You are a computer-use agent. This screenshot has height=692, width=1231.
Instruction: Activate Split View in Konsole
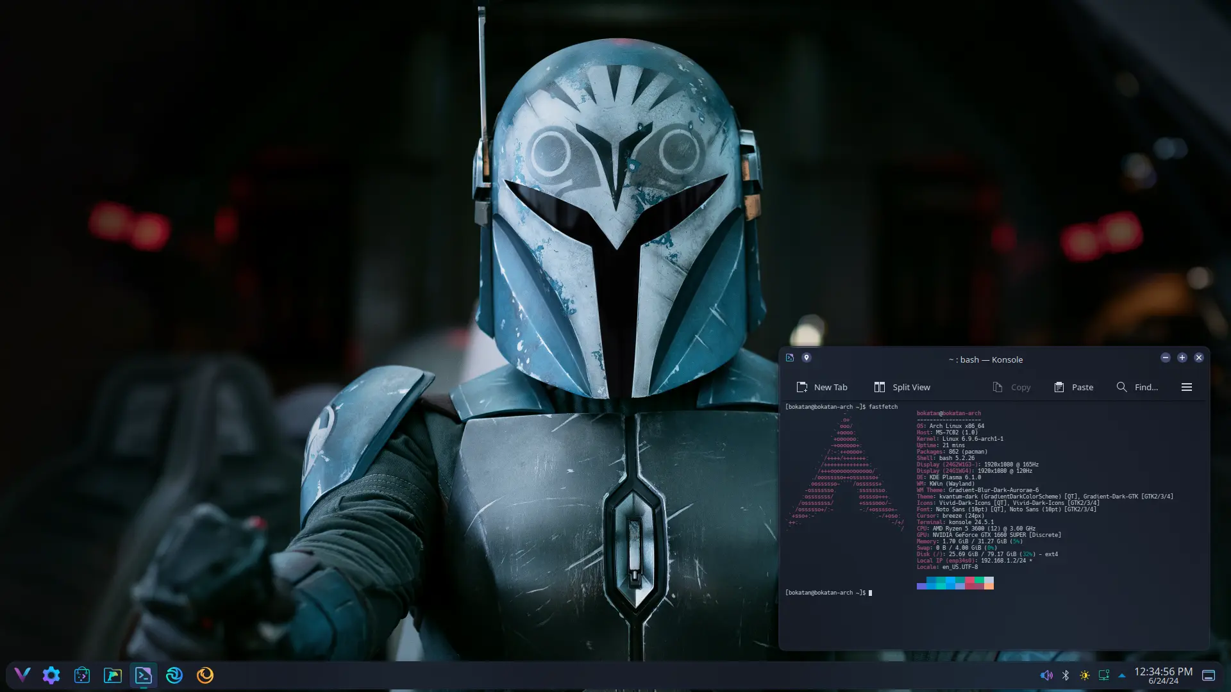click(901, 387)
